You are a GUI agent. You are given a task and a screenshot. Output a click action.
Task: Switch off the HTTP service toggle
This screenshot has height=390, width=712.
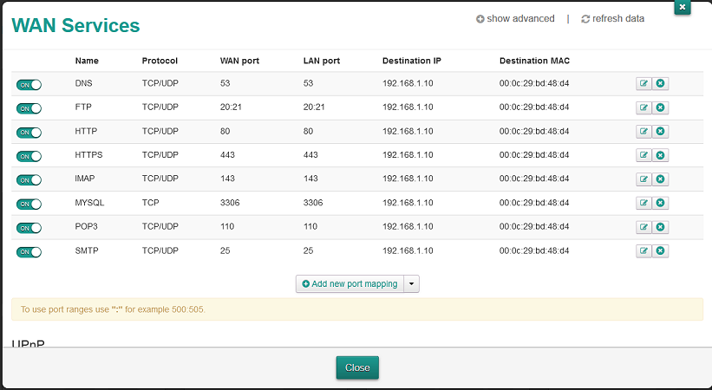29,133
